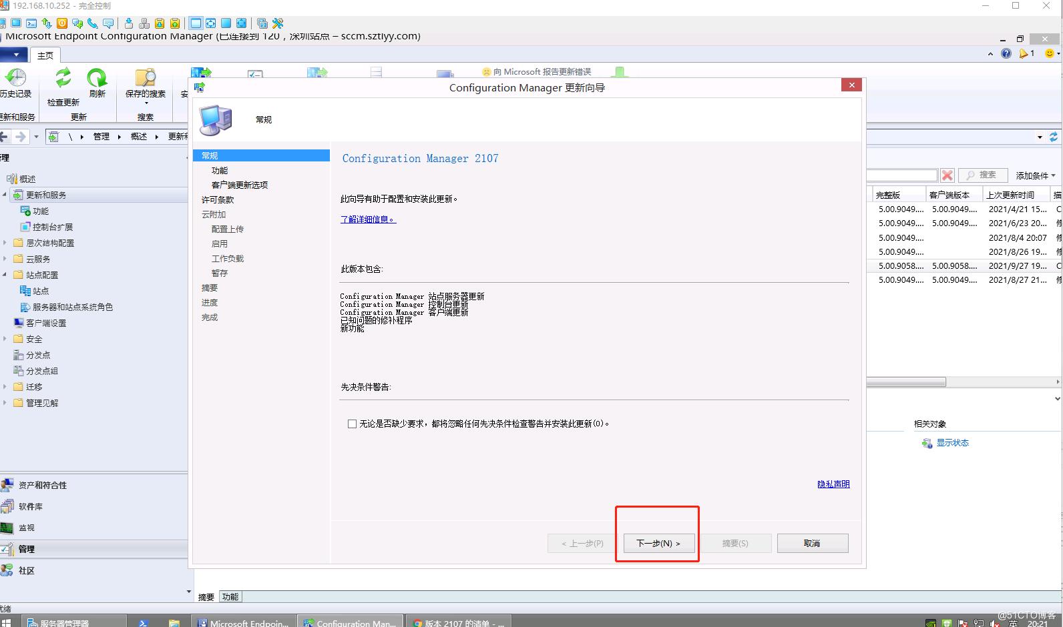Screen dimensions: 1063x627
Task: Click the 刷新 refresh icon in ribbon
Action: click(97, 77)
